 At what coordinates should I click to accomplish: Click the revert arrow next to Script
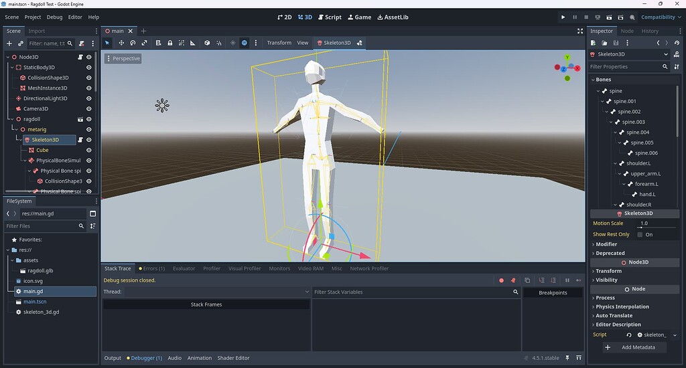[x=628, y=335]
